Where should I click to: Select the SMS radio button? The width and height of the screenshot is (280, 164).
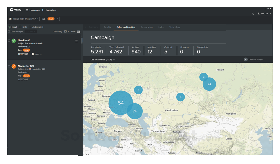(x=20, y=27)
